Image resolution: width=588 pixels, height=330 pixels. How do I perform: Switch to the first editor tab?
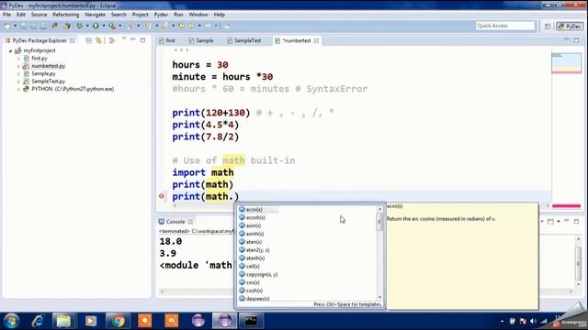(x=167, y=40)
